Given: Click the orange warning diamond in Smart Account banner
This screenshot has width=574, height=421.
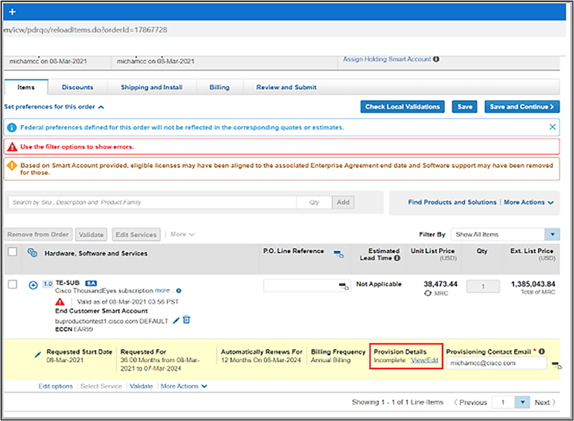Looking at the screenshot, I should coord(12,165).
